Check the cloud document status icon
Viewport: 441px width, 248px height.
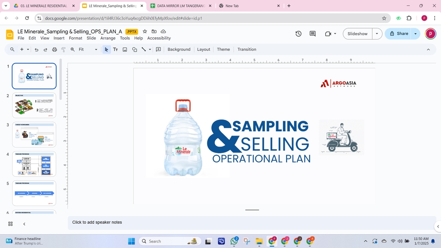[163, 32]
